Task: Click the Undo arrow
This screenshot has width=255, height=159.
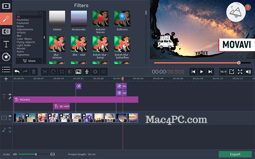Action: 17,72
